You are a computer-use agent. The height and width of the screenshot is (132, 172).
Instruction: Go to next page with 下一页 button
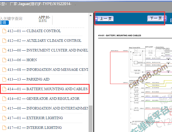click(157, 18)
